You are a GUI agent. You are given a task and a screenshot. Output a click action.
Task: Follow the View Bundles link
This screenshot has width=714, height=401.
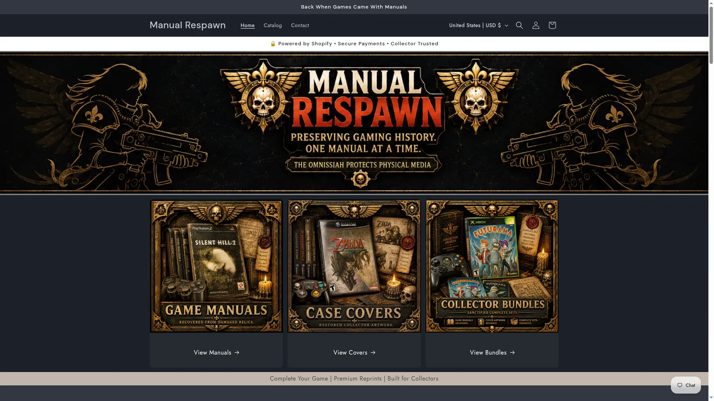492,353
